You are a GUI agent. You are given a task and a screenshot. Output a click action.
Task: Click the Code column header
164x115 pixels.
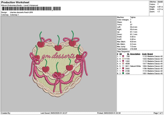tap(144, 54)
